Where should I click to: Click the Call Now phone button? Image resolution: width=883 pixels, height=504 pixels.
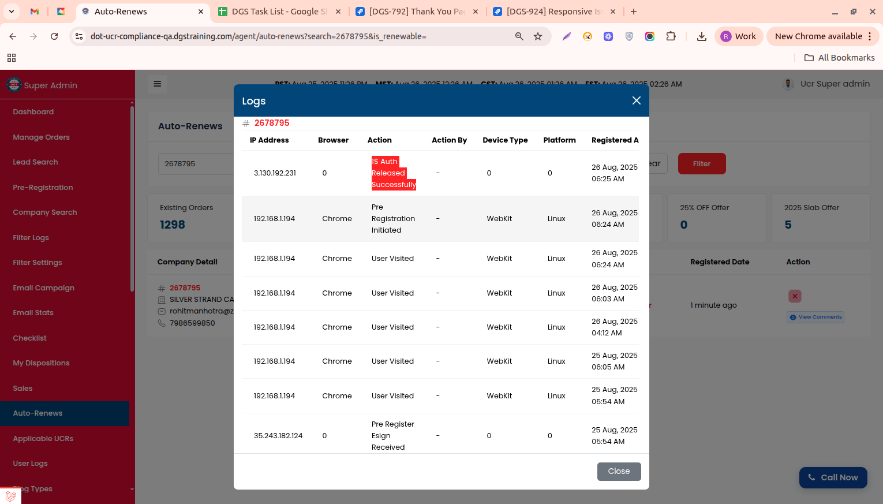tap(833, 477)
